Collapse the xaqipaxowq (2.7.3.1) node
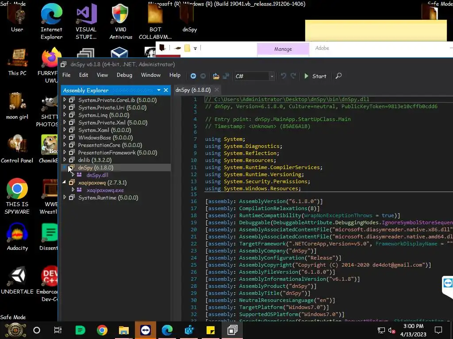453x339 pixels. coord(64,182)
